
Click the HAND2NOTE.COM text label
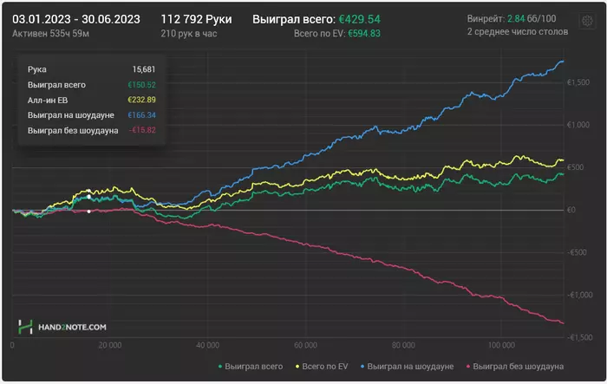(72, 327)
